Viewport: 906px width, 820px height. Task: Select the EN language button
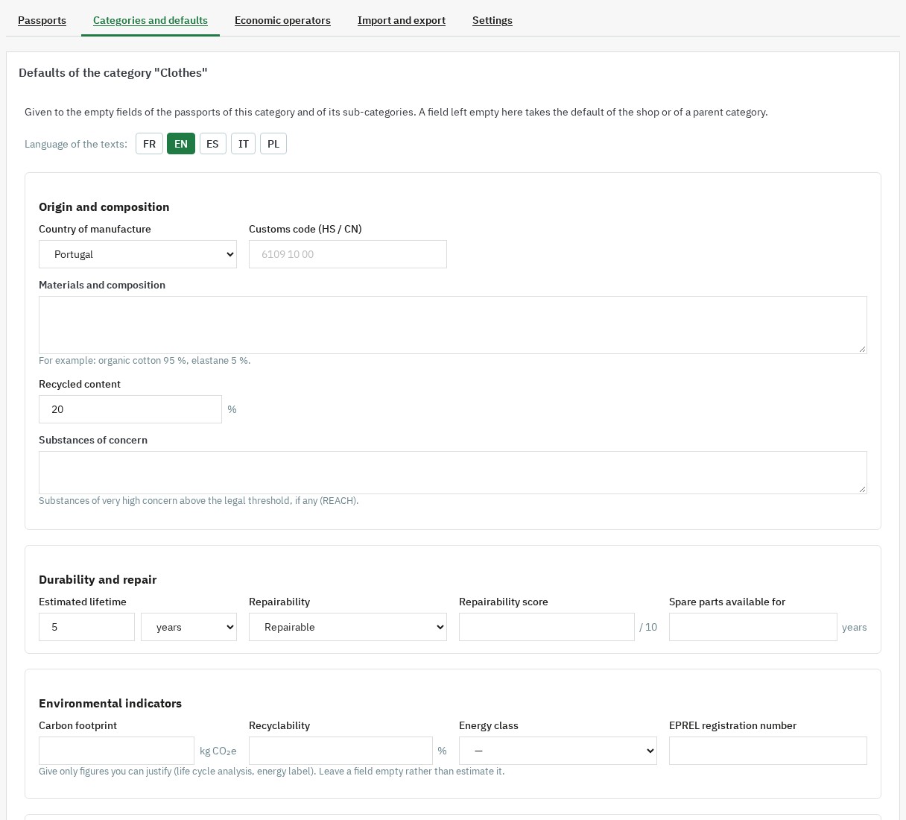tap(181, 144)
